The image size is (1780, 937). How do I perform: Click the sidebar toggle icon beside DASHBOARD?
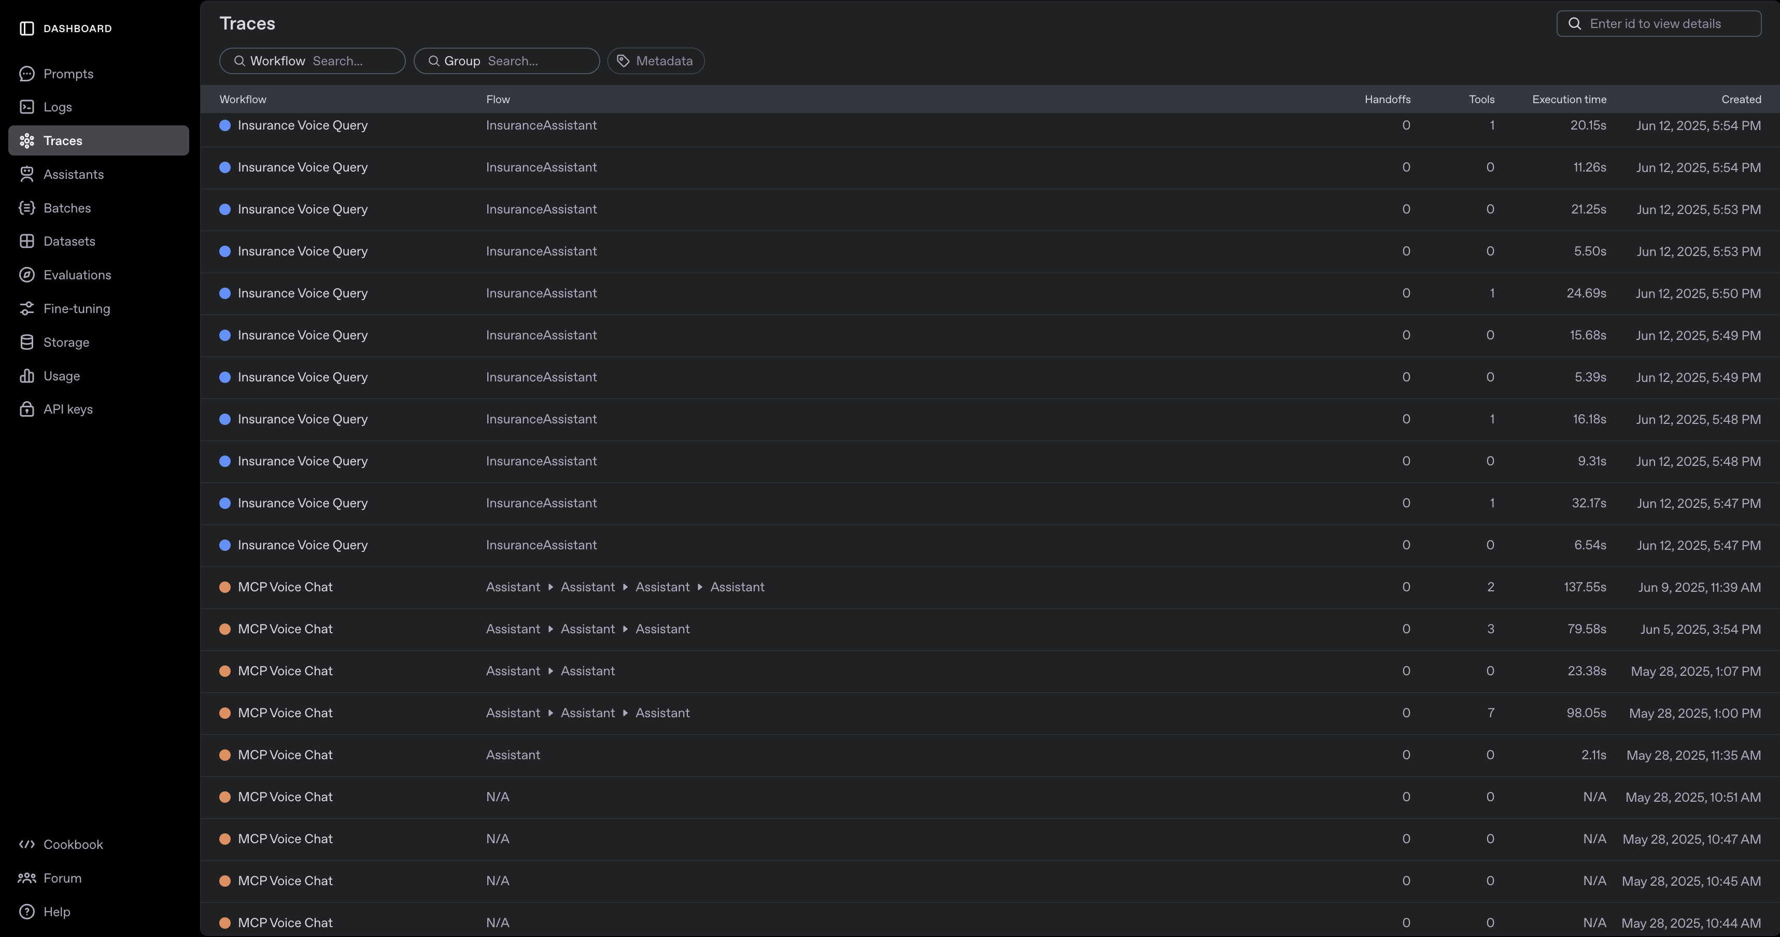26,29
